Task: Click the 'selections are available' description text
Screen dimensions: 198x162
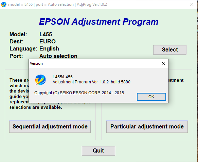Action: point(36,107)
